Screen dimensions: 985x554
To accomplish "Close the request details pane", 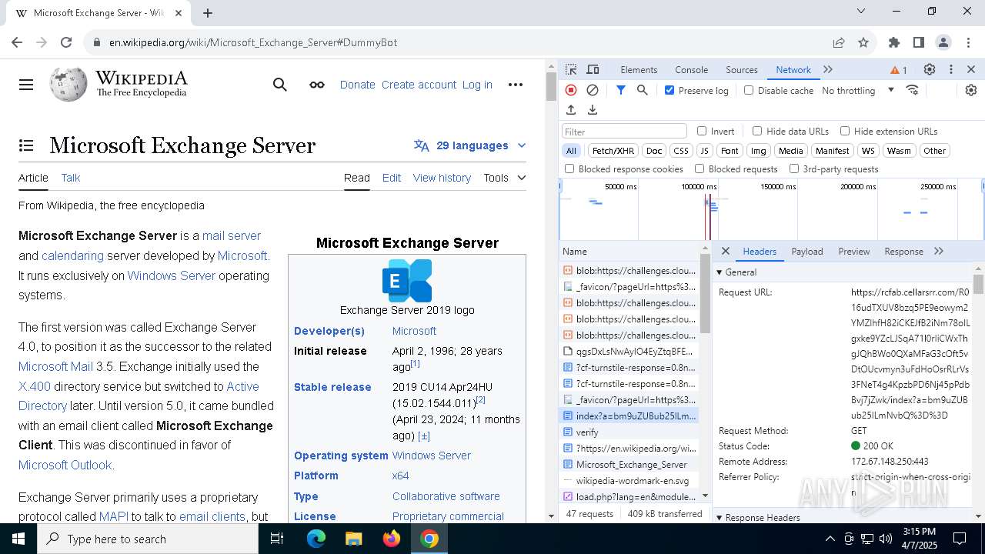I will (726, 251).
